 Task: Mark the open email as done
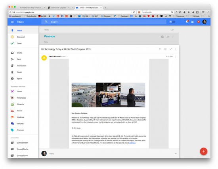click(x=171, y=49)
